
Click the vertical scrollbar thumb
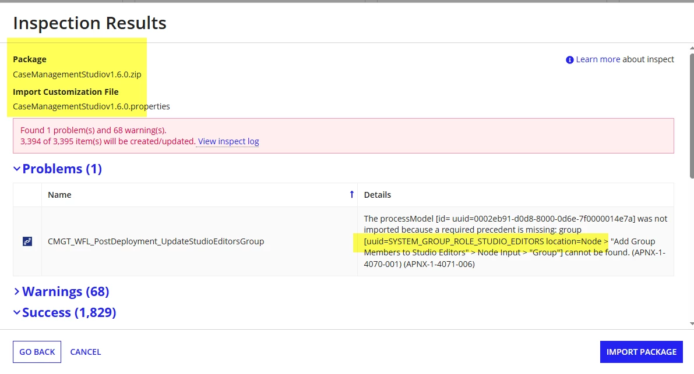(x=692, y=116)
